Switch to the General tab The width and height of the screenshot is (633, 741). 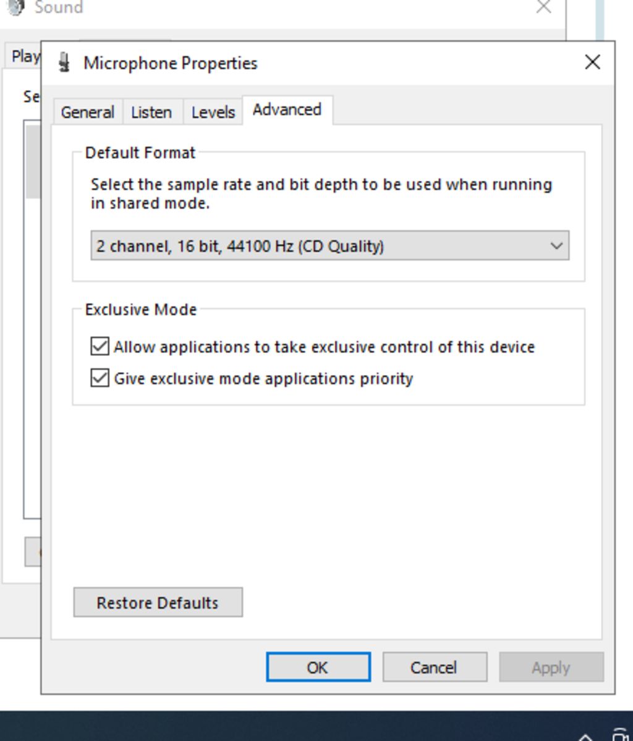87,112
